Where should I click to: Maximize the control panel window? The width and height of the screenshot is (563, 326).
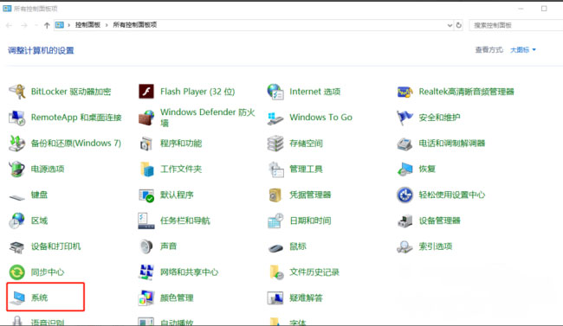click(544, 9)
